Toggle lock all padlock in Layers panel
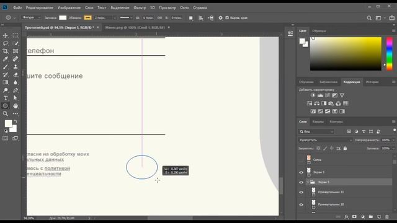The height and width of the screenshot is (223, 397). coord(345,149)
